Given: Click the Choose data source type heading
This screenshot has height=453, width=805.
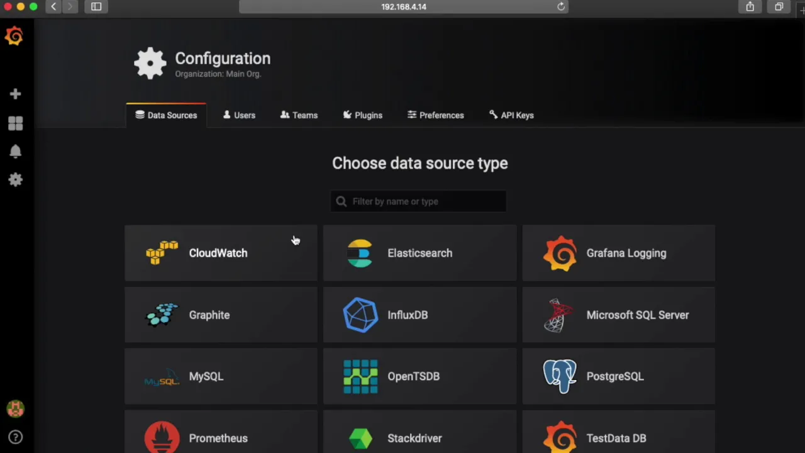Looking at the screenshot, I should pos(419,164).
